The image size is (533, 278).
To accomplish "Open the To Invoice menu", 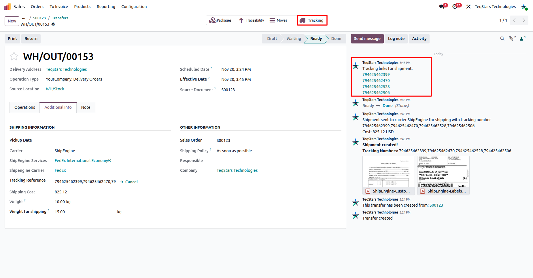I will pos(59,7).
